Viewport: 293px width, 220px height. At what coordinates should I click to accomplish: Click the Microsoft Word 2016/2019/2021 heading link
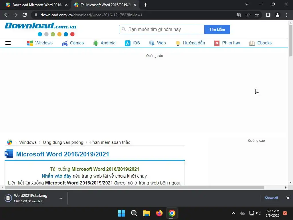click(x=63, y=154)
